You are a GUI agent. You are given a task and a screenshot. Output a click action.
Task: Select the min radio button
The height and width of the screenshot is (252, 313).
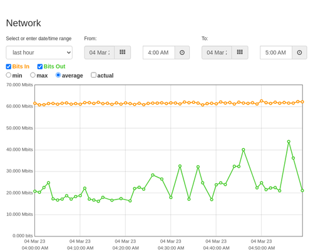(x=9, y=75)
